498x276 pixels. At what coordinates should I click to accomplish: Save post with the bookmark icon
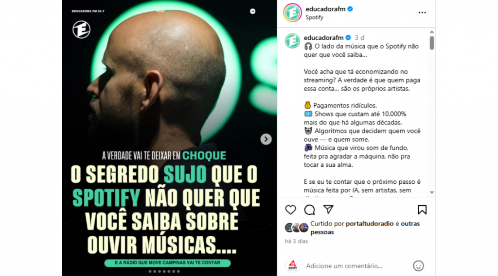coord(422,210)
